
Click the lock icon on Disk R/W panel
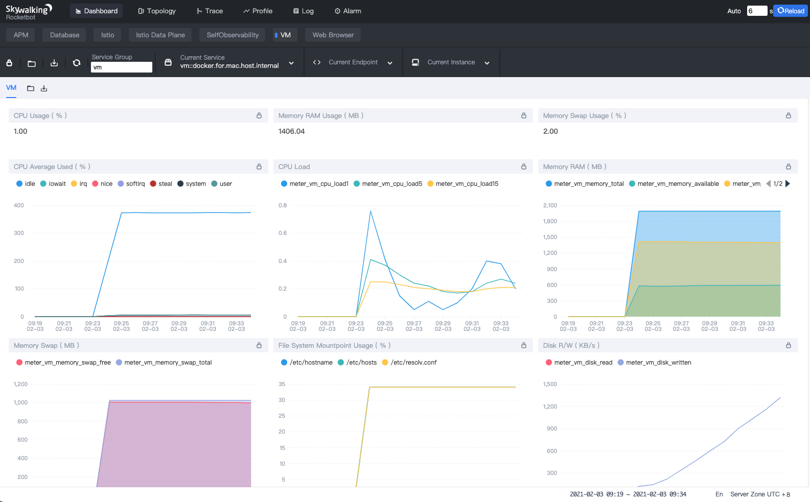tap(789, 346)
